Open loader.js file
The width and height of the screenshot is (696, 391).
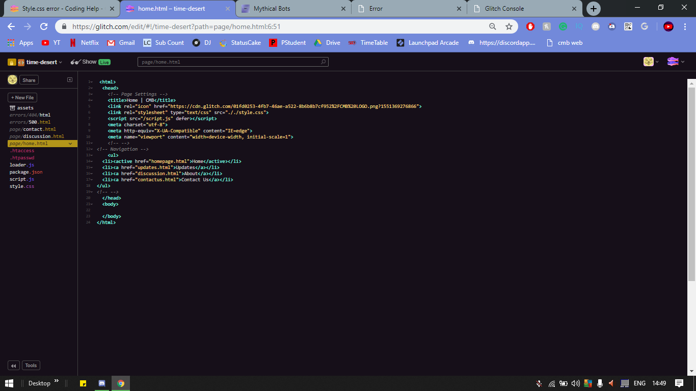[22, 165]
